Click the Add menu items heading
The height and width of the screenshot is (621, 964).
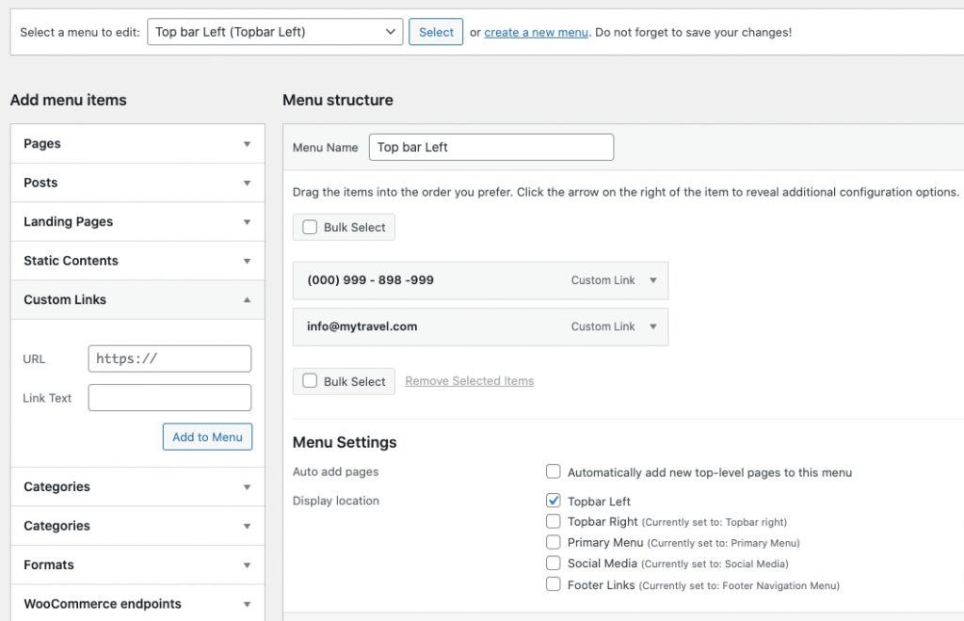[68, 100]
